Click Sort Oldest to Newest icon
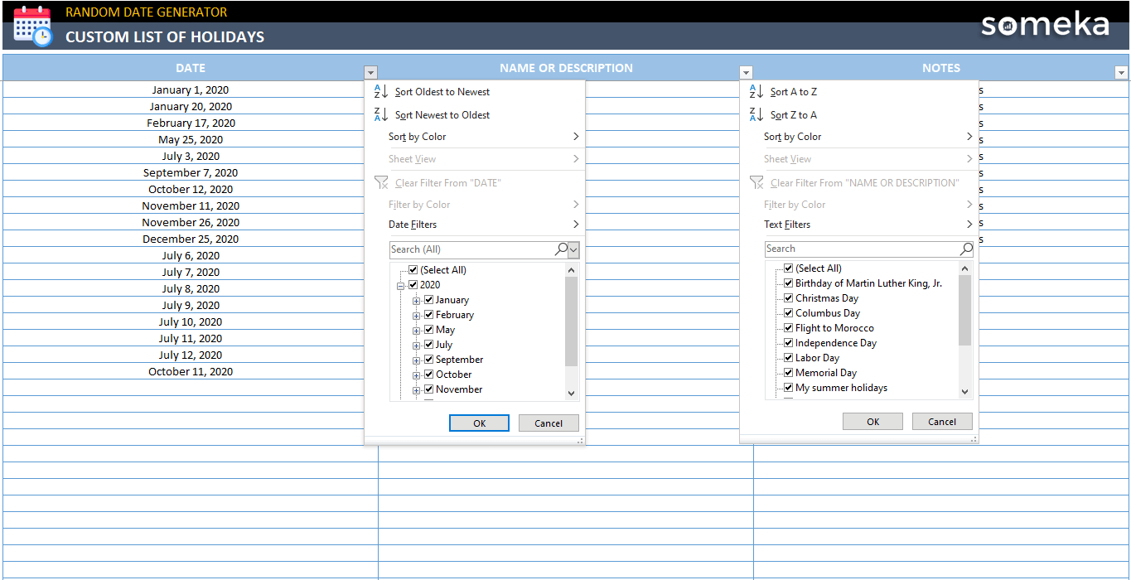 click(x=381, y=92)
